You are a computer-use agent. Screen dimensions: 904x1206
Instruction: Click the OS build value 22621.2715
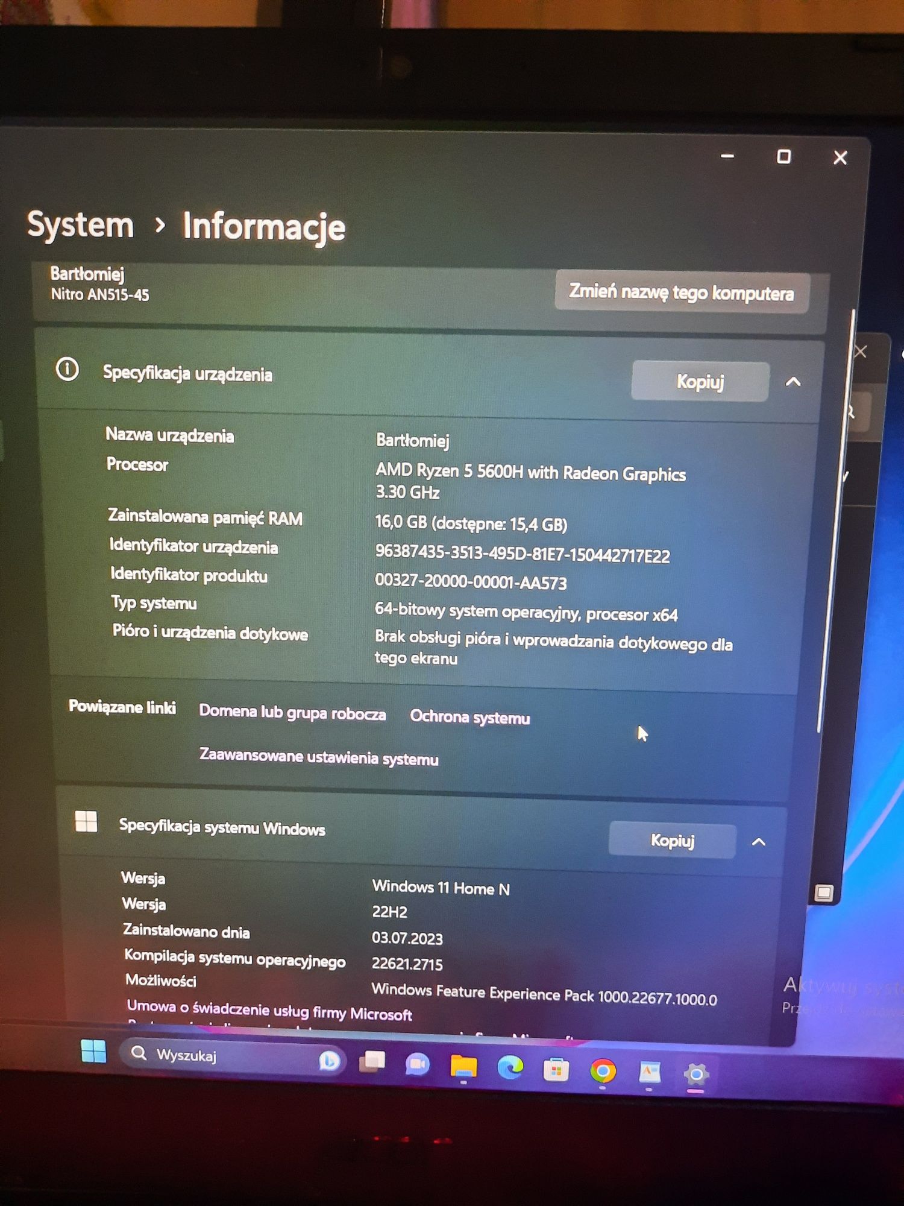pos(407,964)
